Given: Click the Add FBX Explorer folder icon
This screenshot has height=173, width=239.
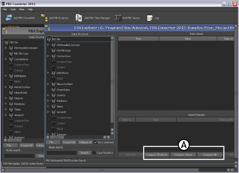Looking at the screenshot, I should point(44,18).
